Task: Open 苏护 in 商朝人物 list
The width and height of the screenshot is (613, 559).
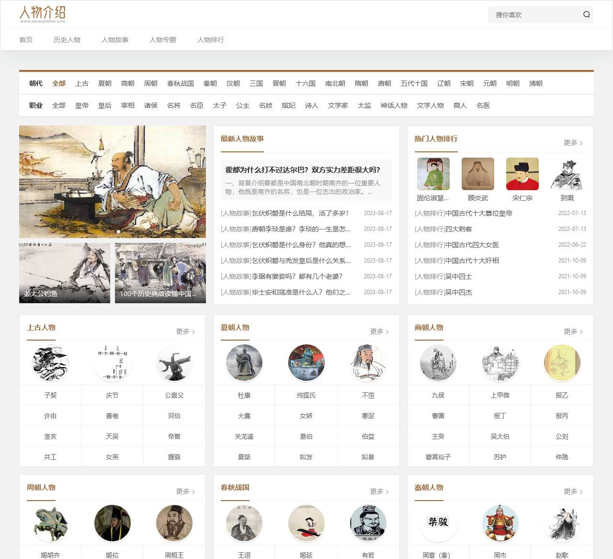Action: 500,457
